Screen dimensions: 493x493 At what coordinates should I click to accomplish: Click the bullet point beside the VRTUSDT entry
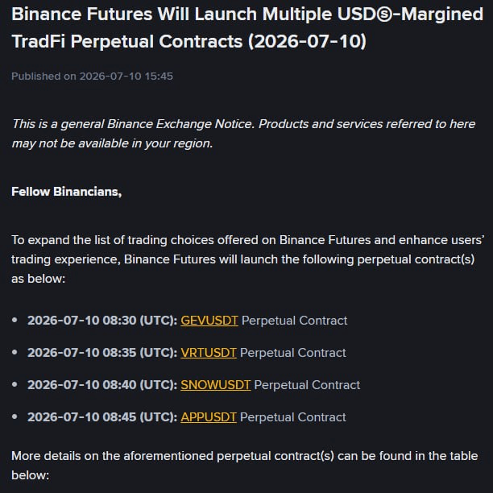click(x=14, y=352)
